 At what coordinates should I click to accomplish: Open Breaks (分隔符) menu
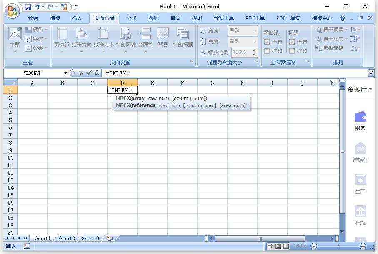145,40
